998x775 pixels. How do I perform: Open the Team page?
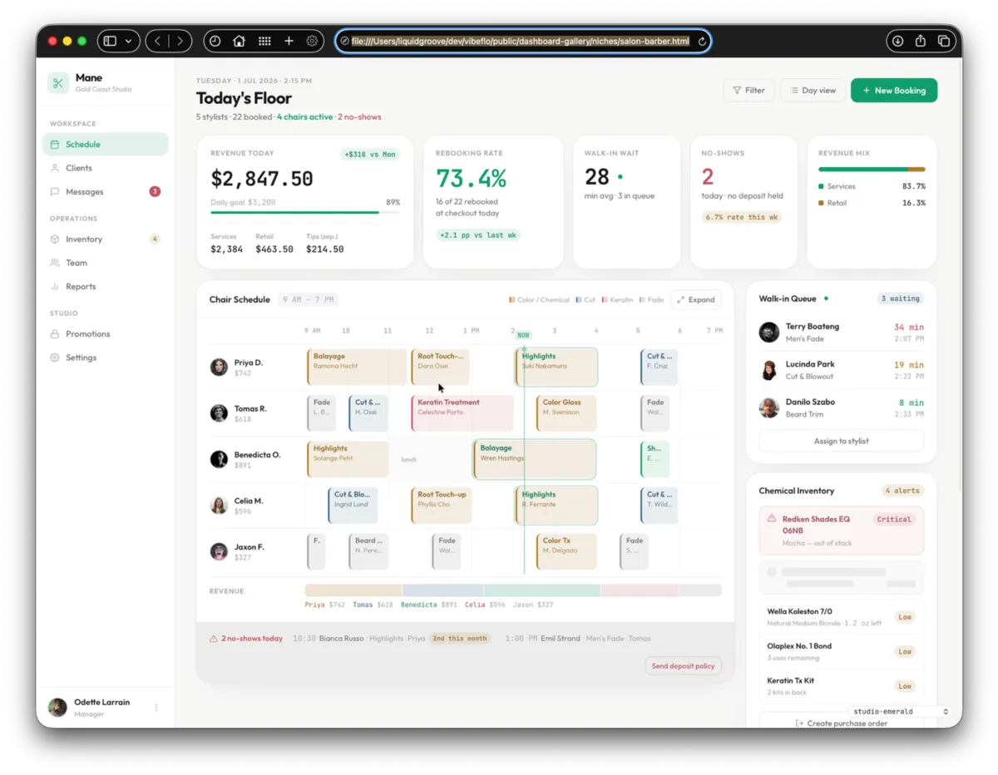pos(105,263)
